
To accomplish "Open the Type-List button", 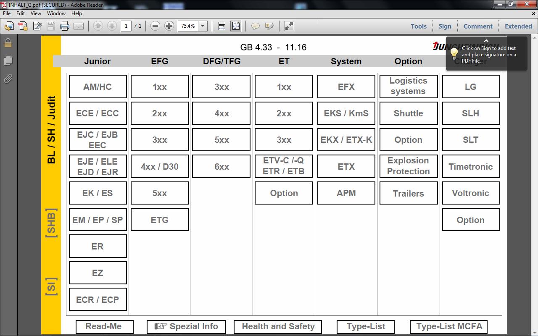I will click(366, 326).
